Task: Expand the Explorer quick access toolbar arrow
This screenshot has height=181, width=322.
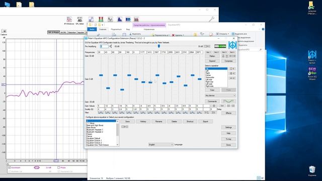Action: click(x=103, y=25)
